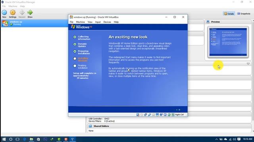Click '39 minutes' setup time estimate
This screenshot has width=254, height=142.
(x=83, y=78)
